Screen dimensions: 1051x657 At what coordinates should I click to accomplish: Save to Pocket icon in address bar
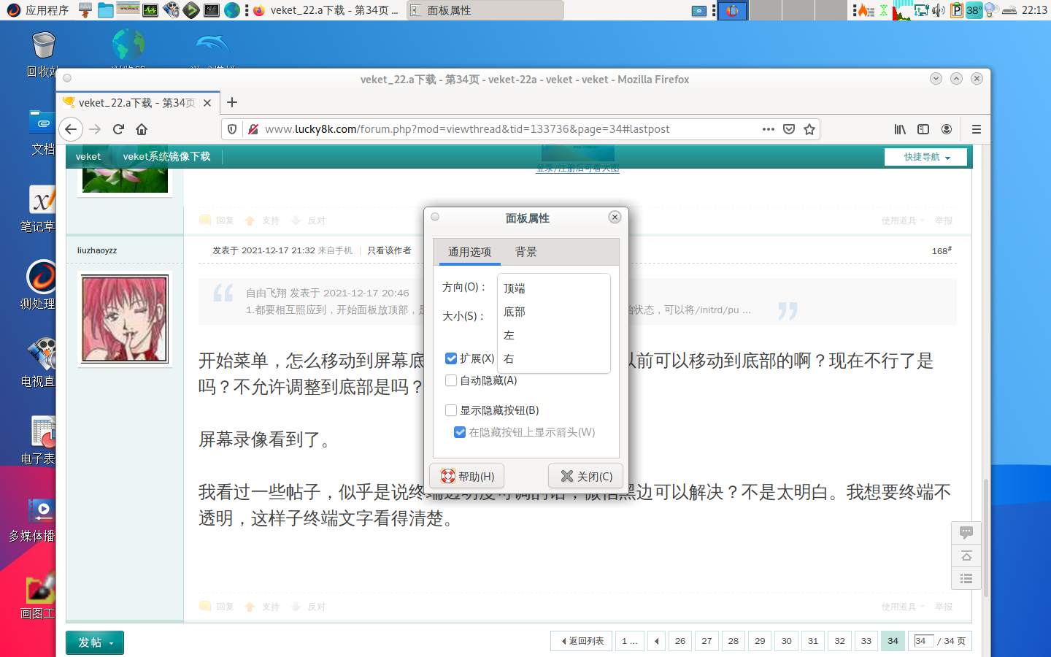tap(789, 129)
